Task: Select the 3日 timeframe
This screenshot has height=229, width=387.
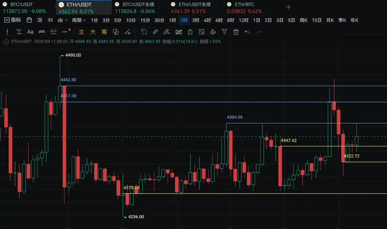Action: tap(280, 20)
